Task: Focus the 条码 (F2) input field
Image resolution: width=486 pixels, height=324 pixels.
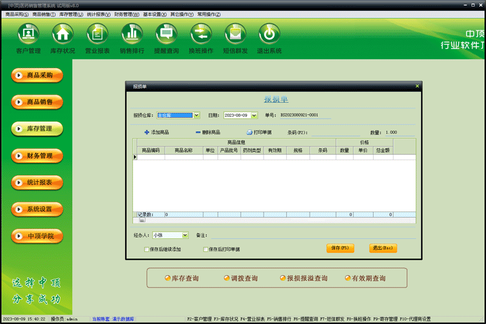Action: pyautogui.click(x=336, y=133)
